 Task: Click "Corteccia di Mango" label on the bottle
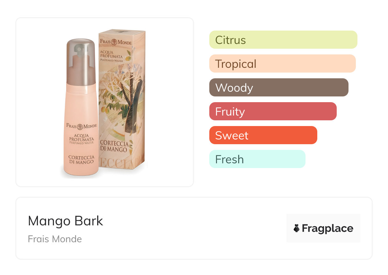point(81,159)
